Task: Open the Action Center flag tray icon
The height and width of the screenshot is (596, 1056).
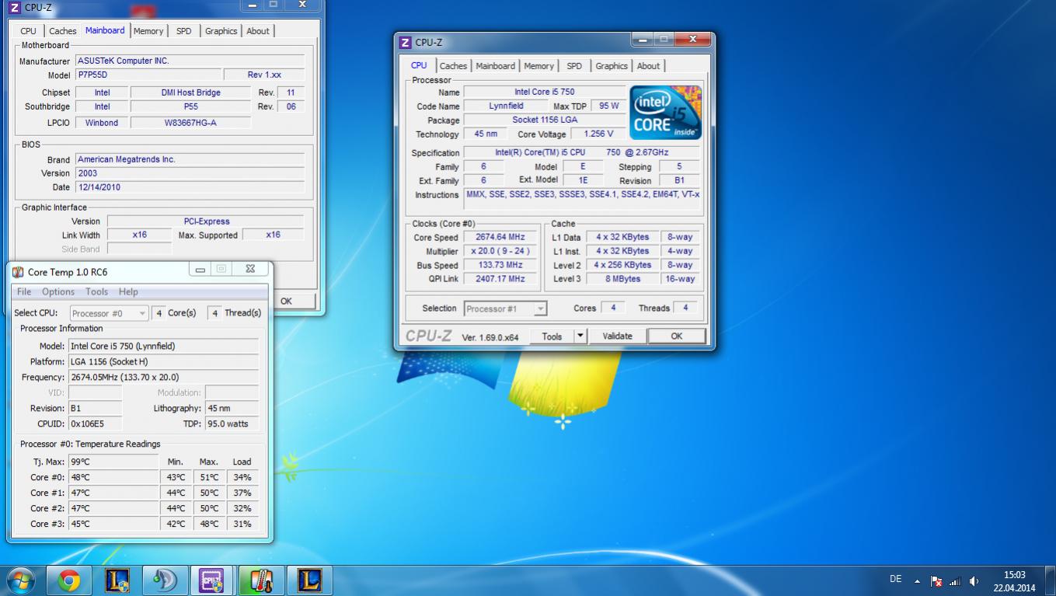Action: [x=936, y=580]
